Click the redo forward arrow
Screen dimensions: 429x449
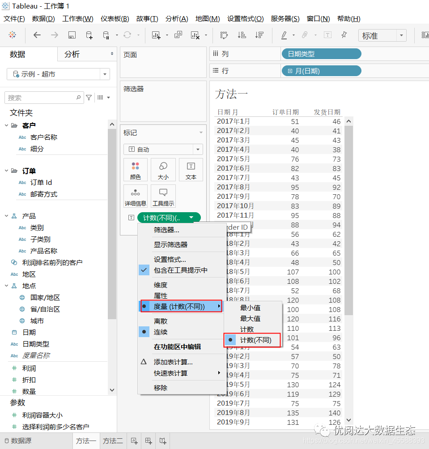[x=55, y=35]
